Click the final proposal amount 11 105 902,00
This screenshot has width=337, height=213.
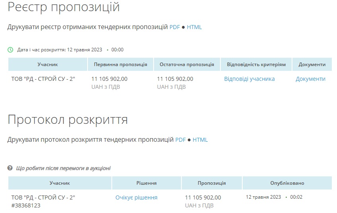[x=175, y=79]
